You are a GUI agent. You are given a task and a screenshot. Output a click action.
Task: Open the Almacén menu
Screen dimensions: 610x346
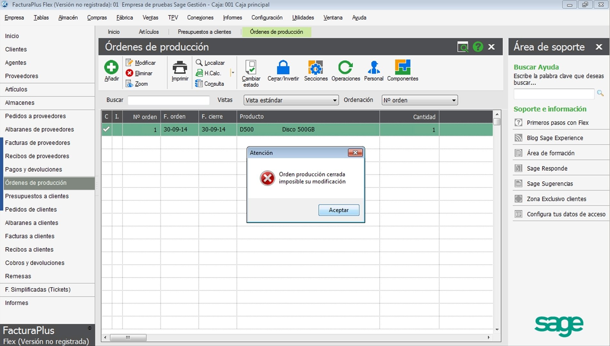click(68, 18)
